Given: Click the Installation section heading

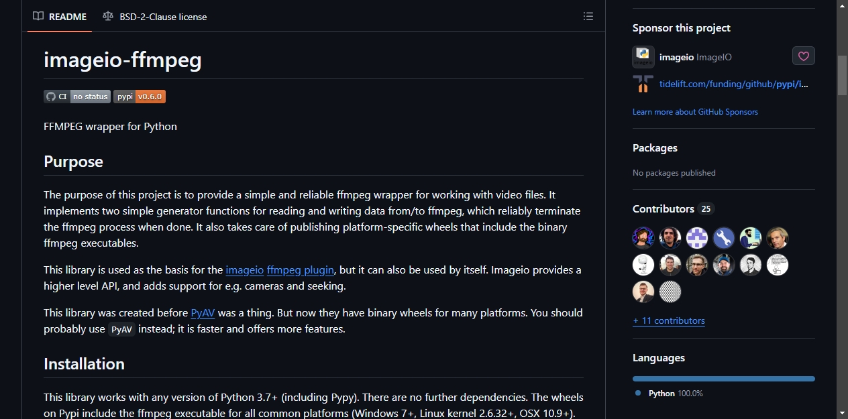Looking at the screenshot, I should click(84, 364).
